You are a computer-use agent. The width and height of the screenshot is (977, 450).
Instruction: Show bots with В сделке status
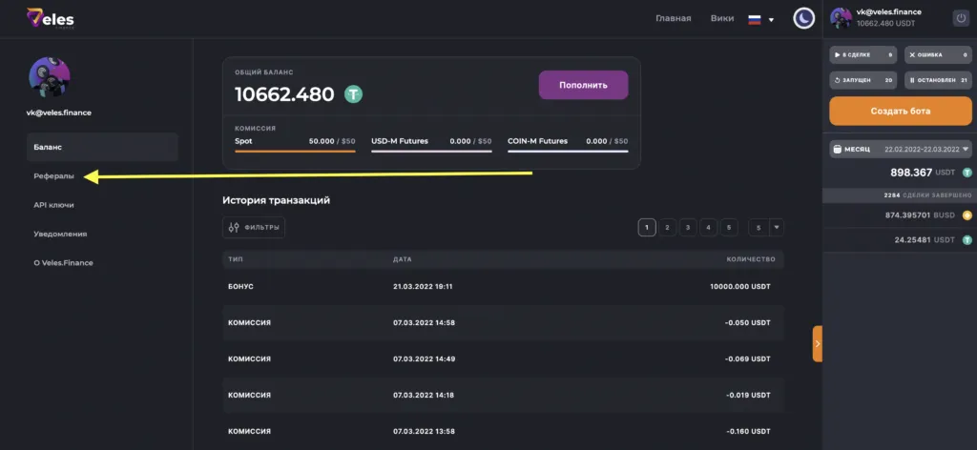863,55
